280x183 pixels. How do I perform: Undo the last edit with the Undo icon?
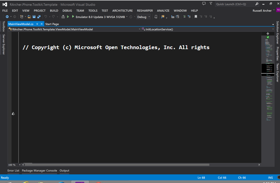[46, 17]
